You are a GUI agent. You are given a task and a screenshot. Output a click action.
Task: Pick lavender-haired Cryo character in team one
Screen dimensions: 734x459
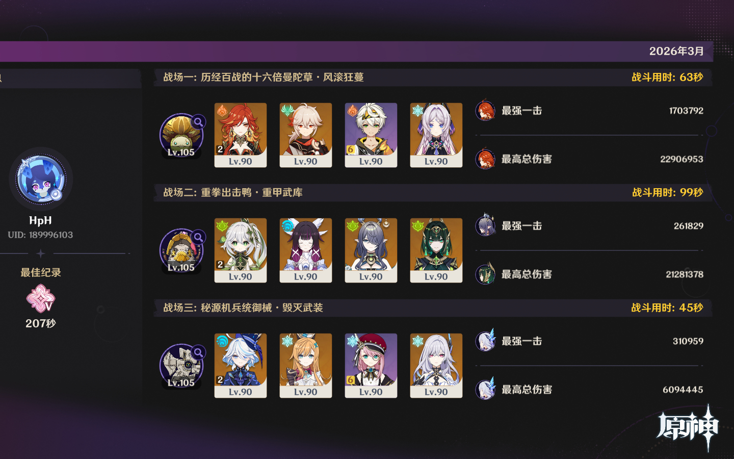(436, 135)
